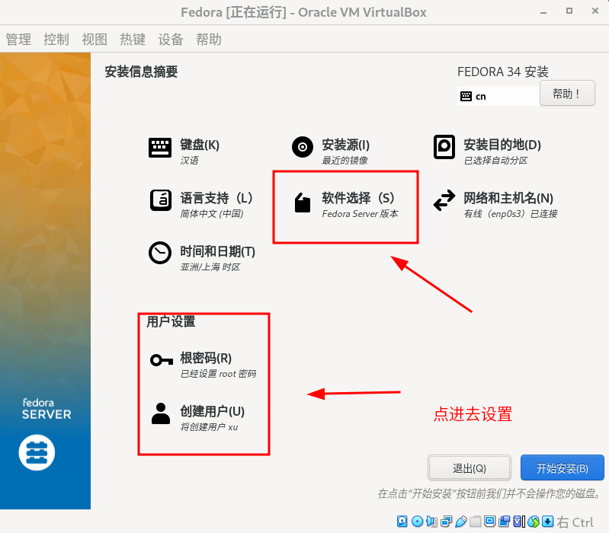Image resolution: width=609 pixels, height=533 pixels.
Task: Click VirtualBox recording status icon
Action: 504,522
